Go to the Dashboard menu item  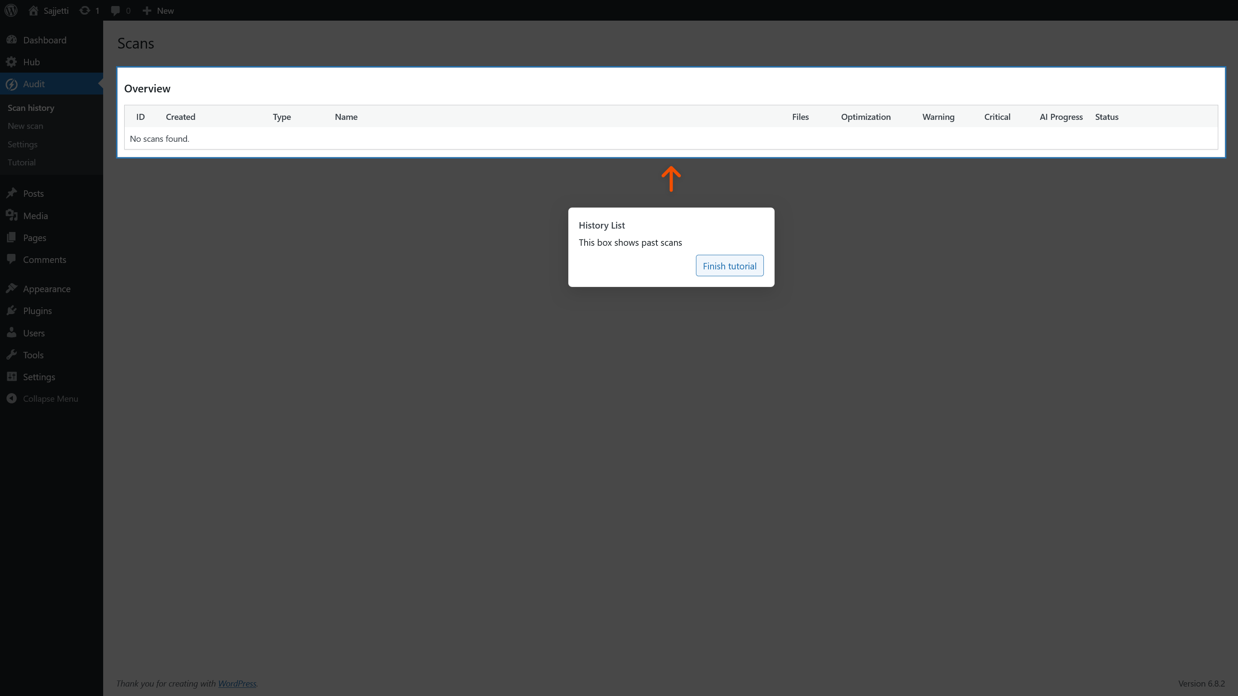click(45, 40)
